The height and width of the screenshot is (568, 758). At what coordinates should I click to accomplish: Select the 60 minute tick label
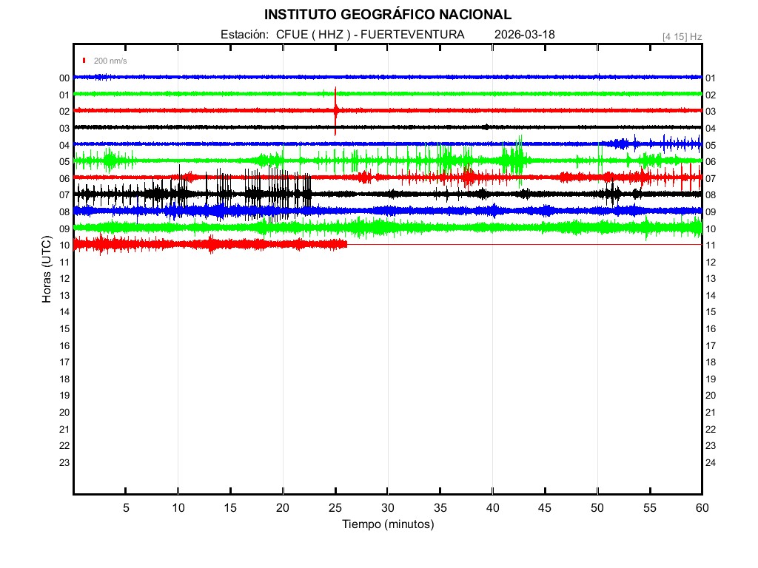pos(701,507)
